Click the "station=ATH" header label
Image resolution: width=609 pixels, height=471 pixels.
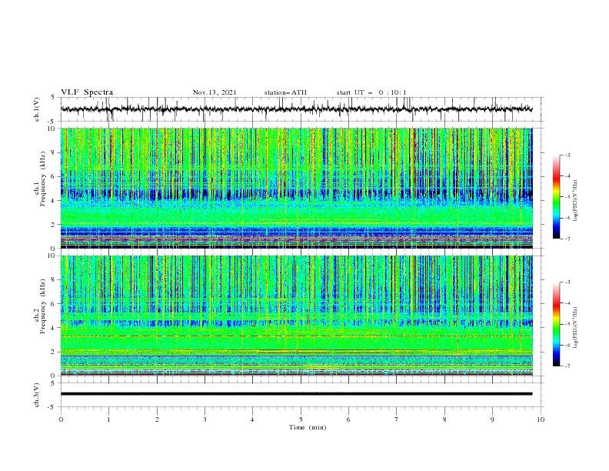point(285,92)
